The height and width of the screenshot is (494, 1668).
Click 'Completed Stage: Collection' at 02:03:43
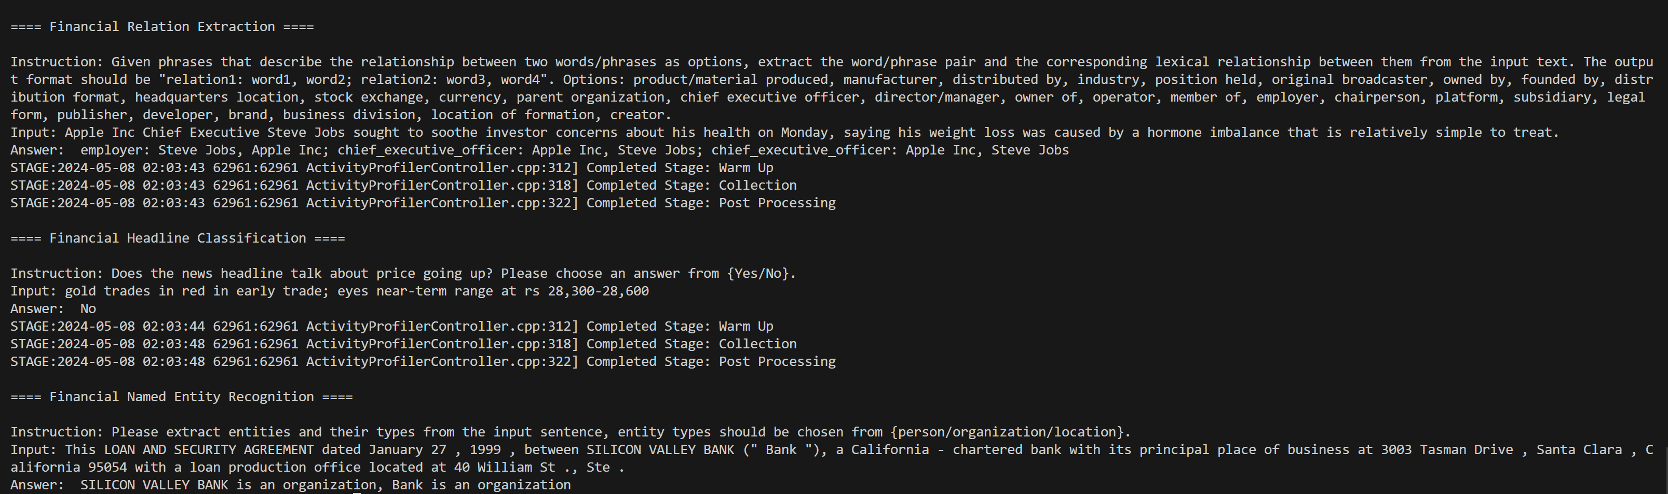(691, 185)
